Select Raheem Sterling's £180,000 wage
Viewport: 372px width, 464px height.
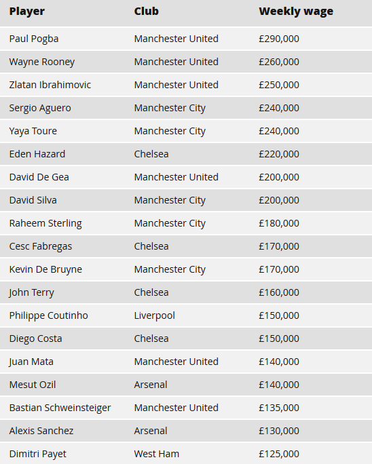point(279,223)
